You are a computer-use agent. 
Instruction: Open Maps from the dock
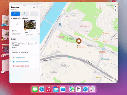pos(71,89)
